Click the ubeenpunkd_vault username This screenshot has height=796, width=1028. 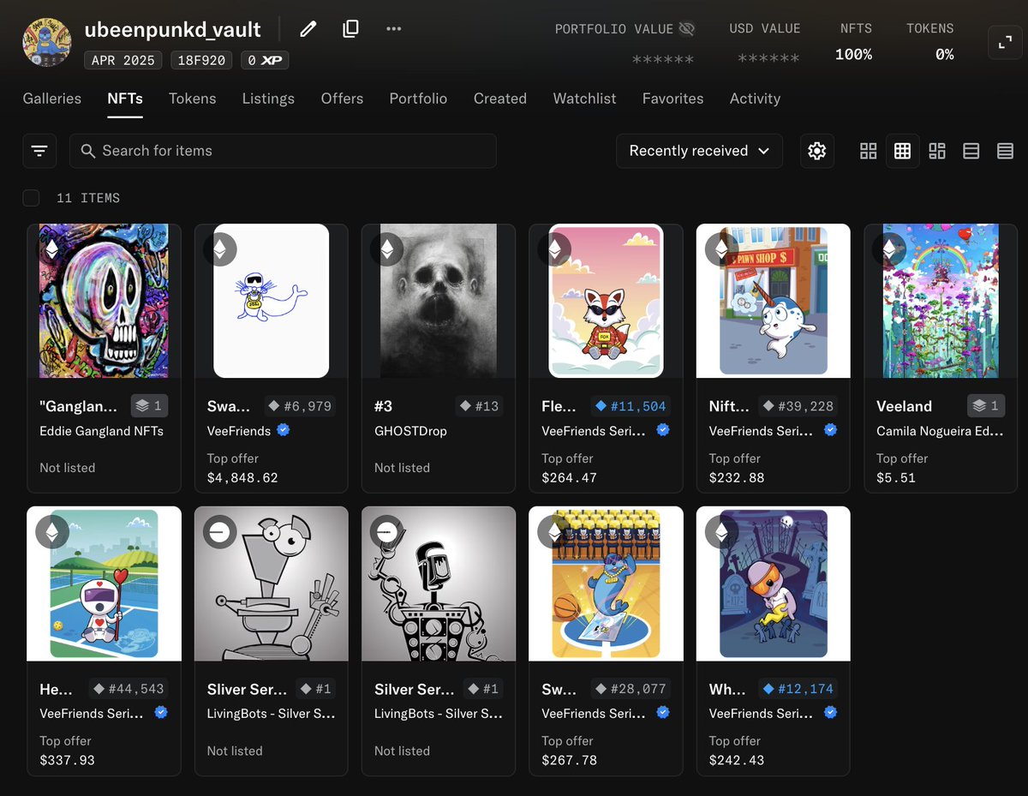173,29
